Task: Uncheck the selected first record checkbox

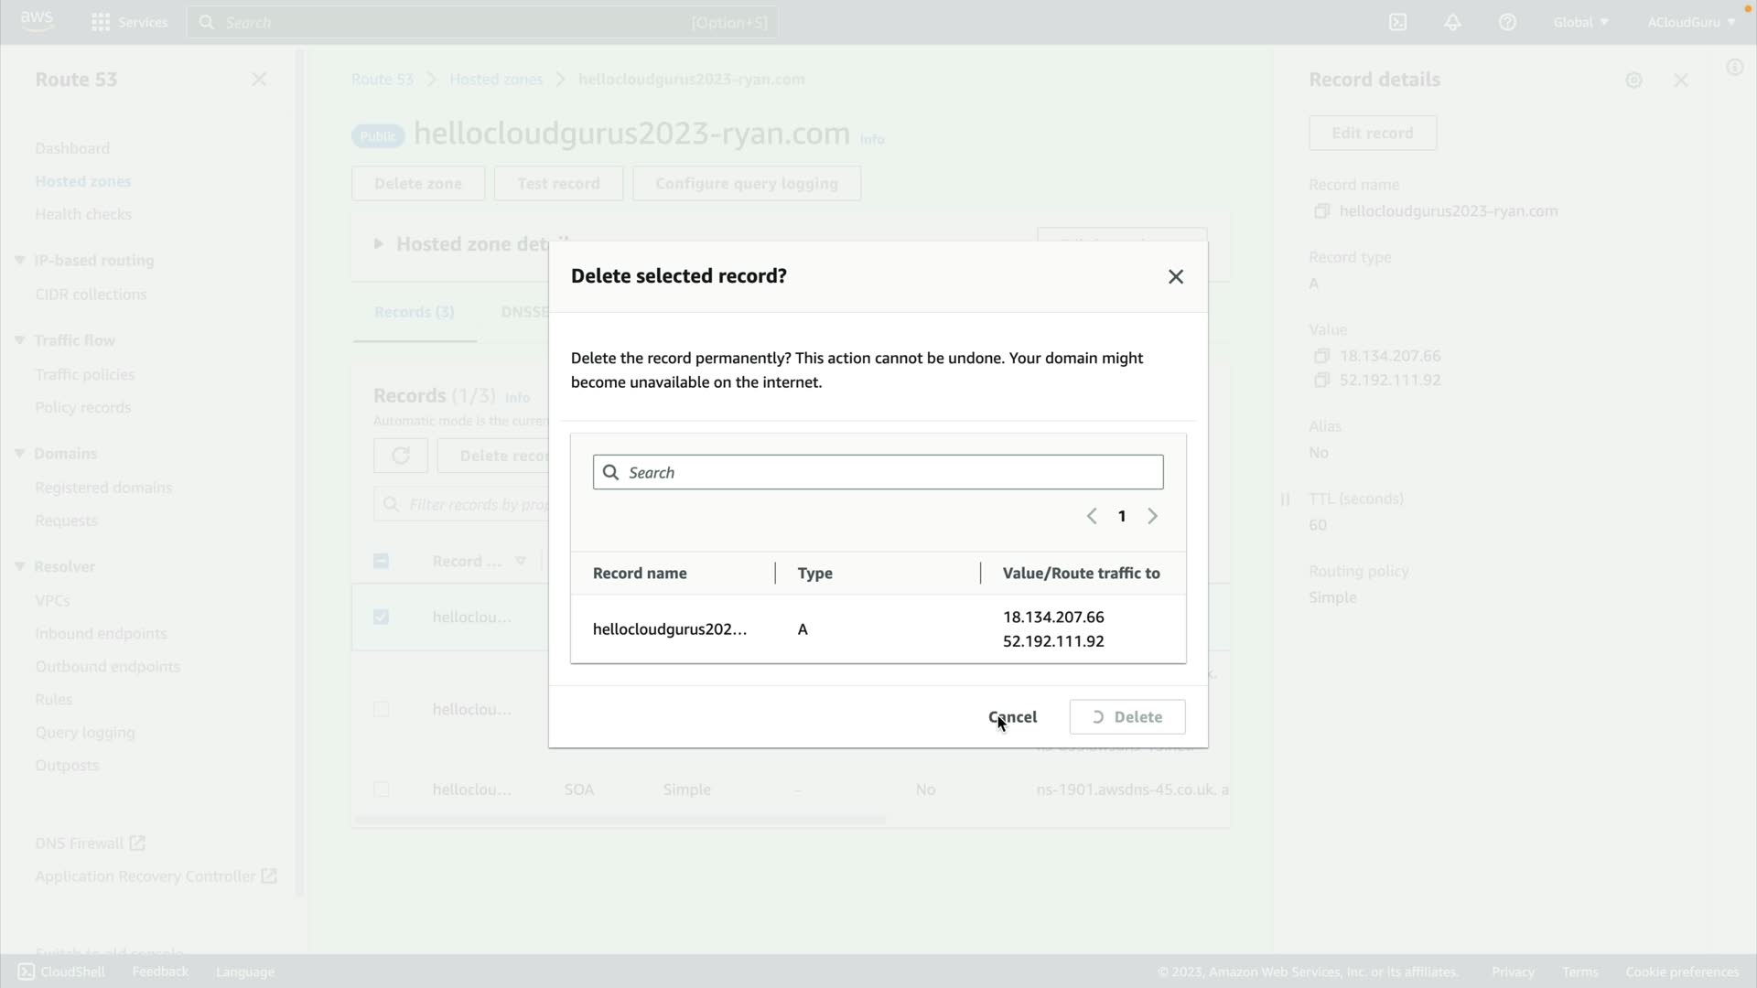Action: point(382,617)
